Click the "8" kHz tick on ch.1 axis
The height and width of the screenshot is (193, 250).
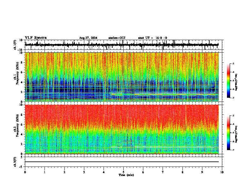click(22, 62)
